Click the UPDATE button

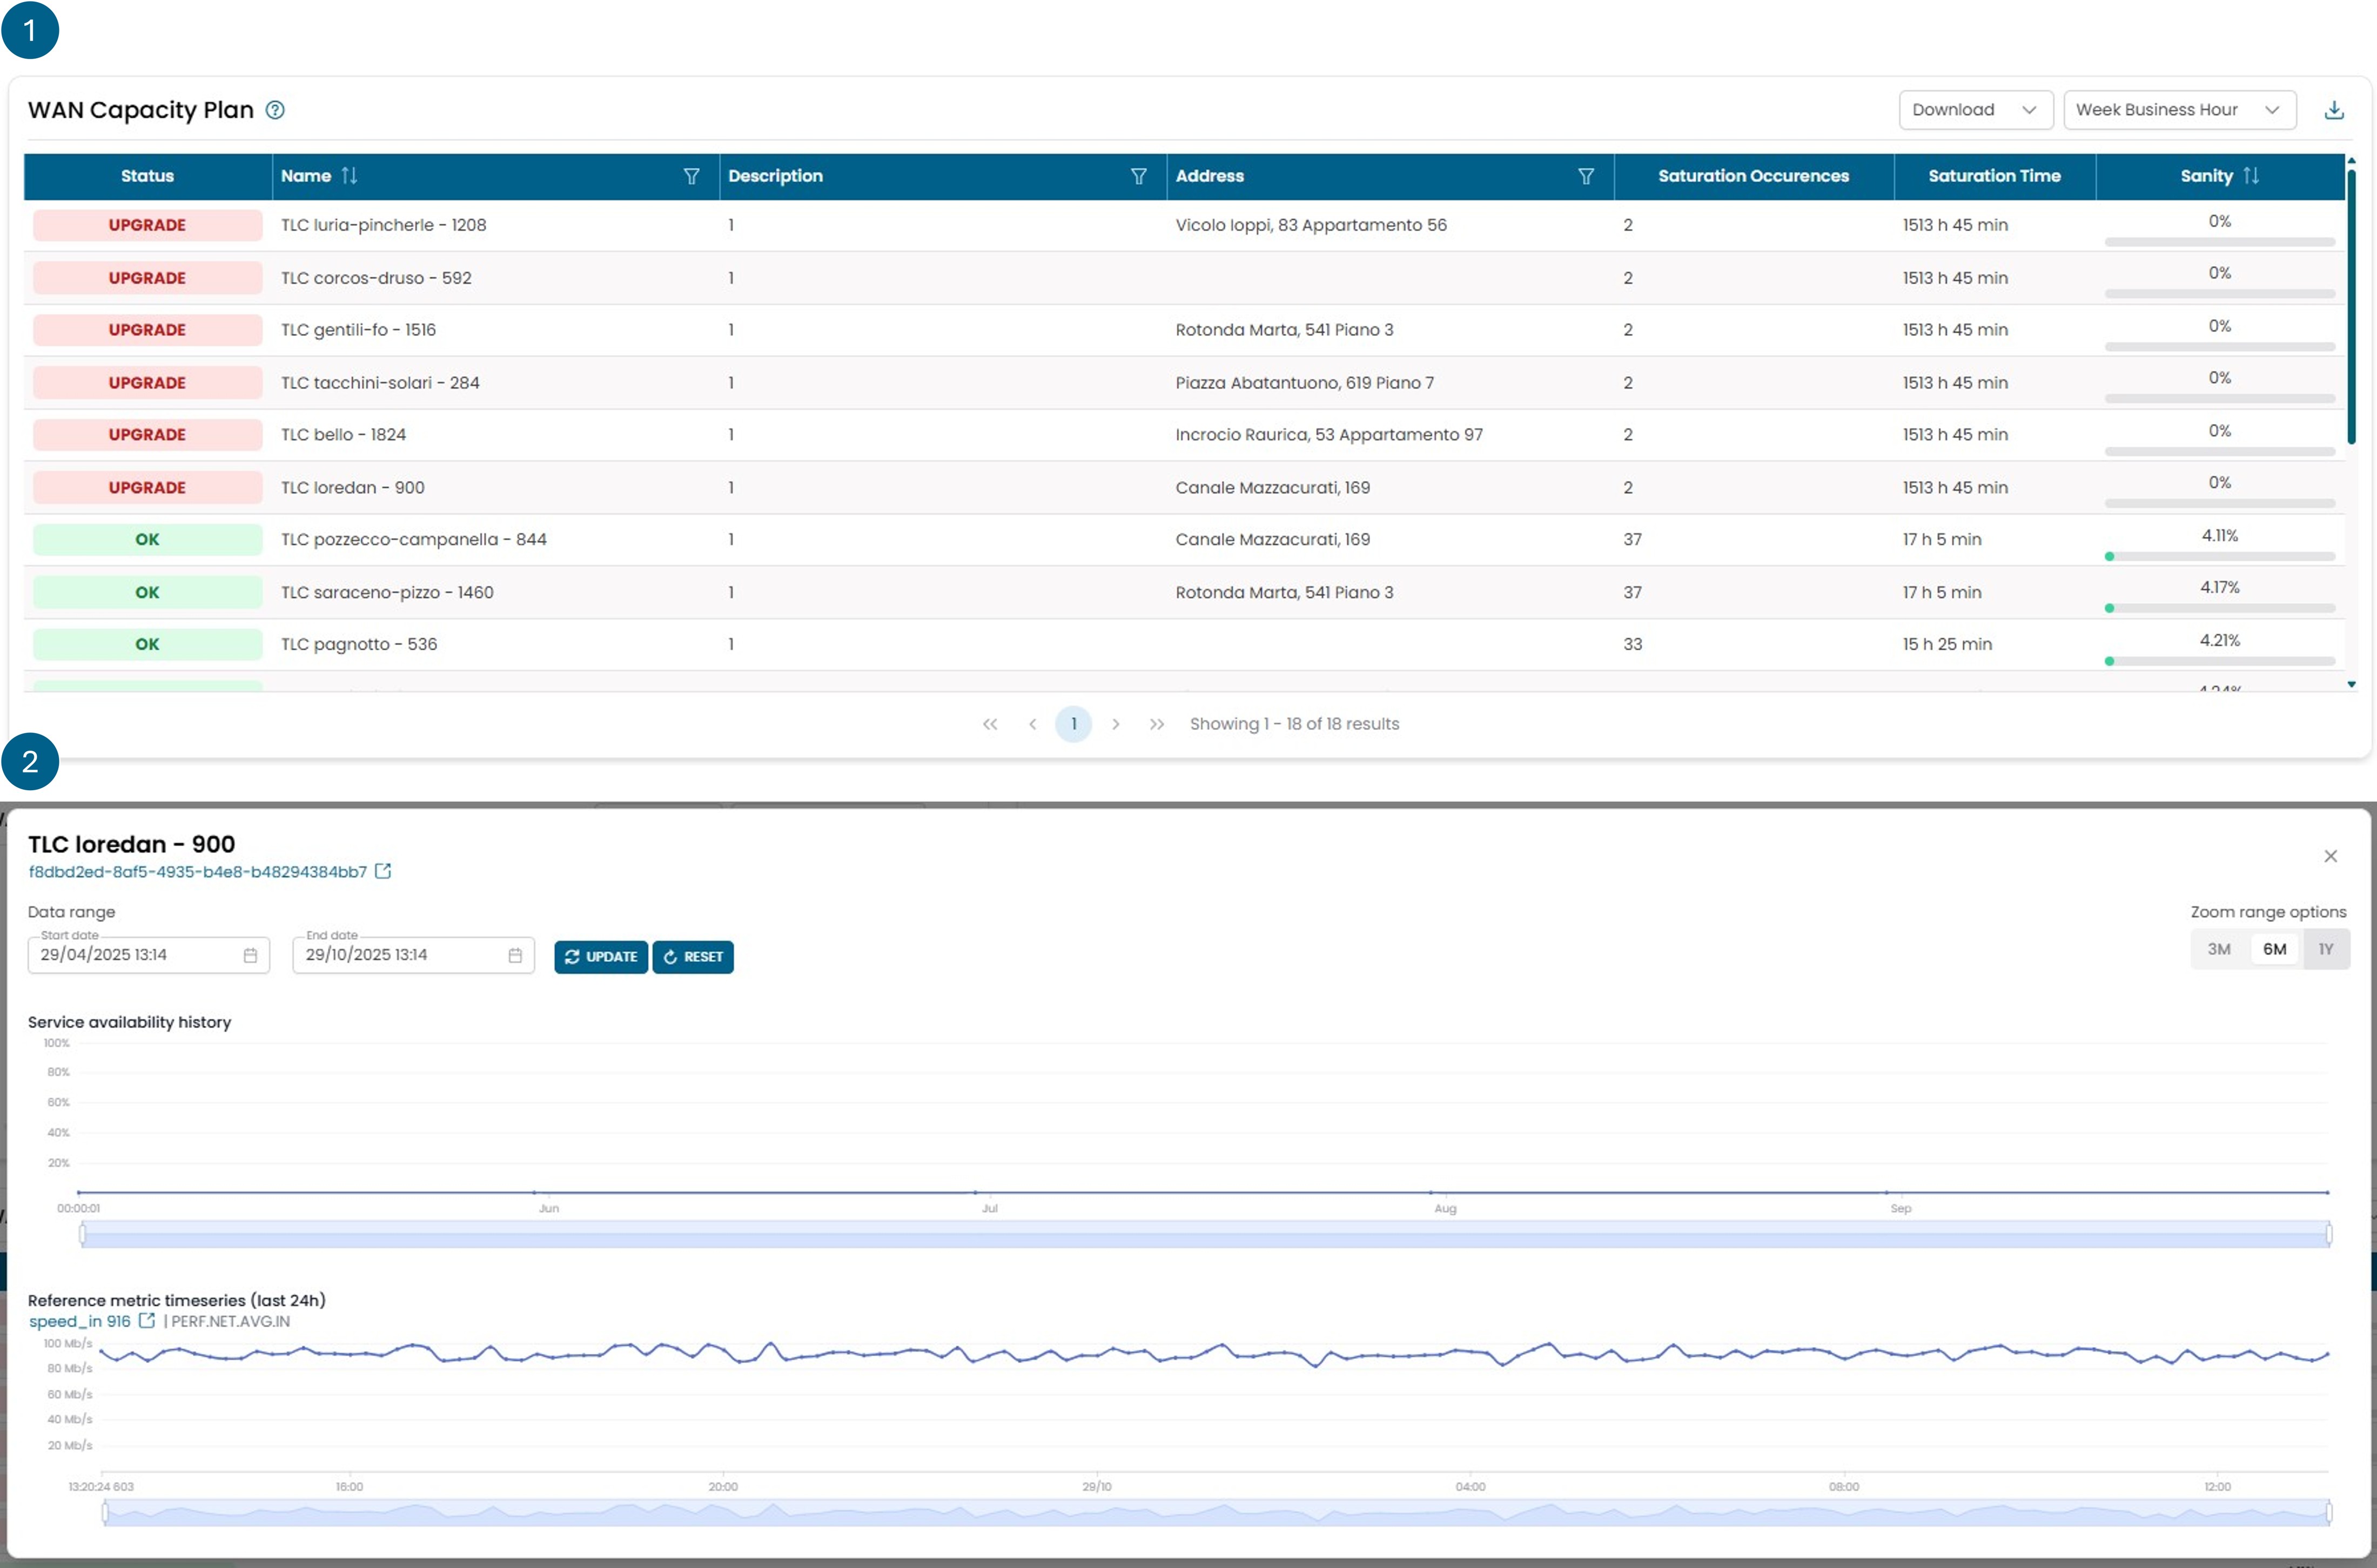(x=601, y=957)
